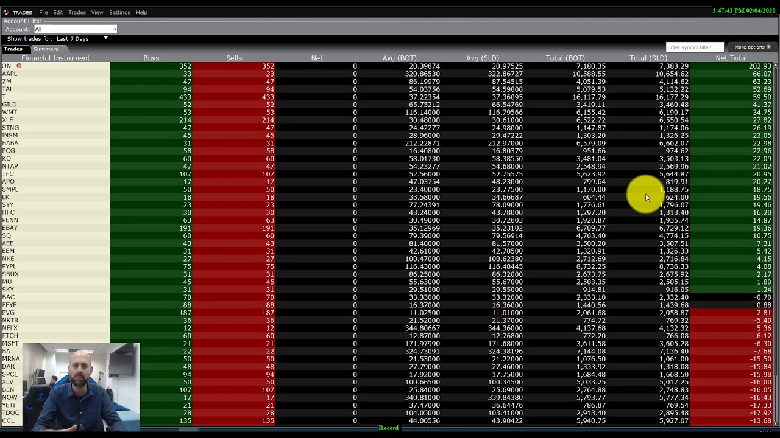Select the XLF symbol row
This screenshot has width=780, height=438.
point(7,120)
